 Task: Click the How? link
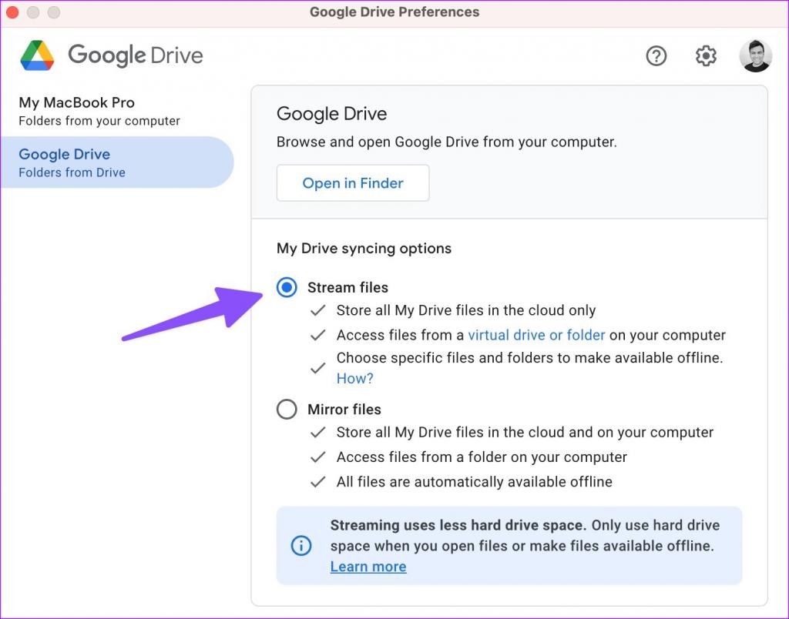(354, 378)
